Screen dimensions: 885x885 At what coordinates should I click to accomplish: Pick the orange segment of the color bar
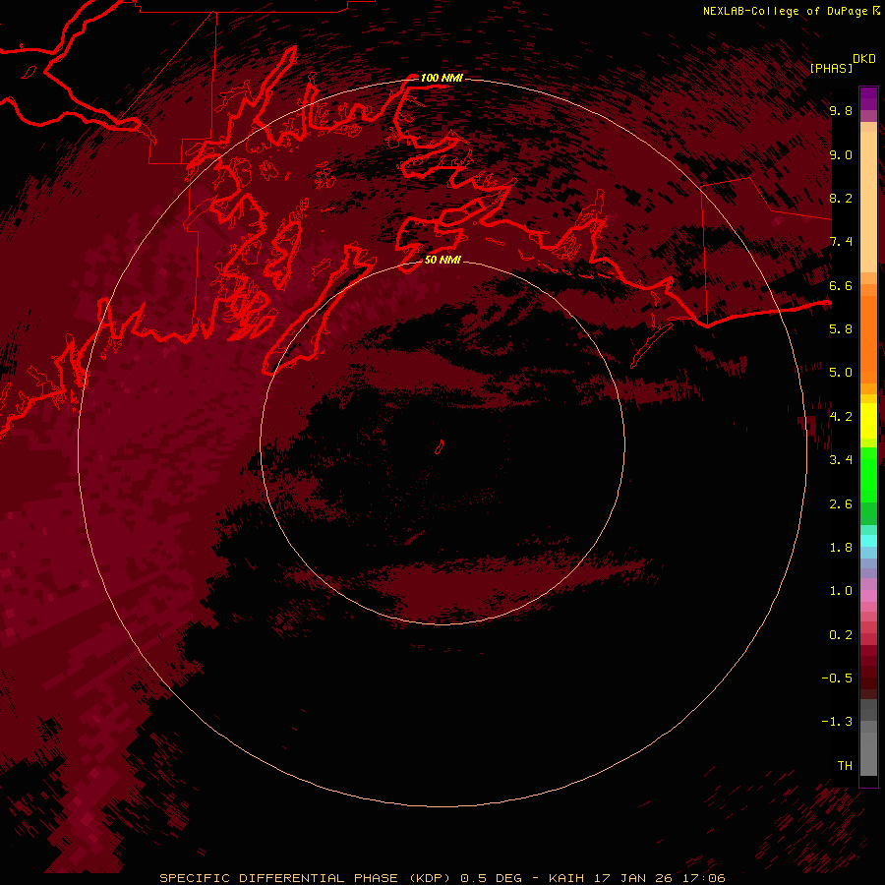pos(868,339)
